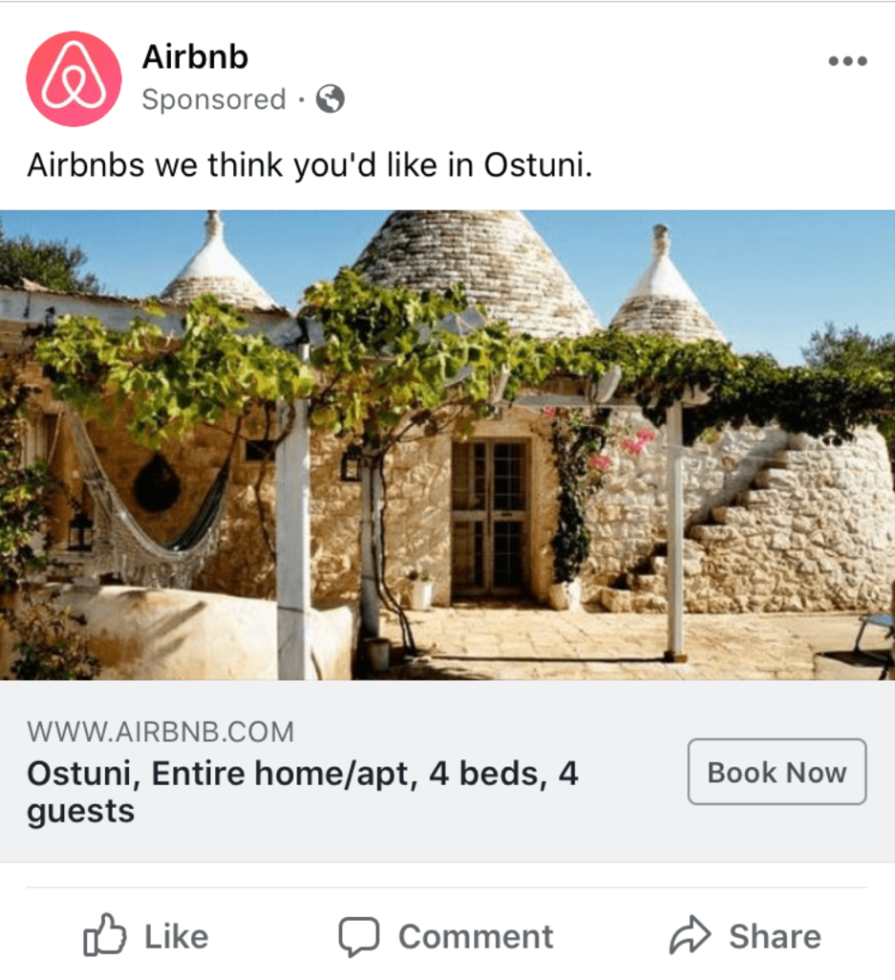
Task: Click the Comment text label
Action: pos(476,937)
